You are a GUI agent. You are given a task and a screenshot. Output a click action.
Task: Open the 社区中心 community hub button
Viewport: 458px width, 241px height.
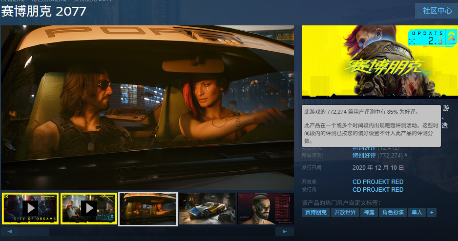437,11
